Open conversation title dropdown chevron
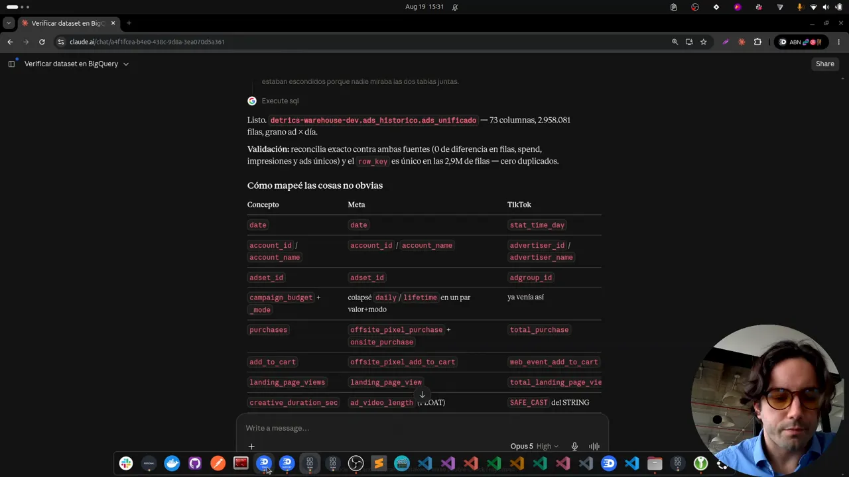 click(126, 64)
